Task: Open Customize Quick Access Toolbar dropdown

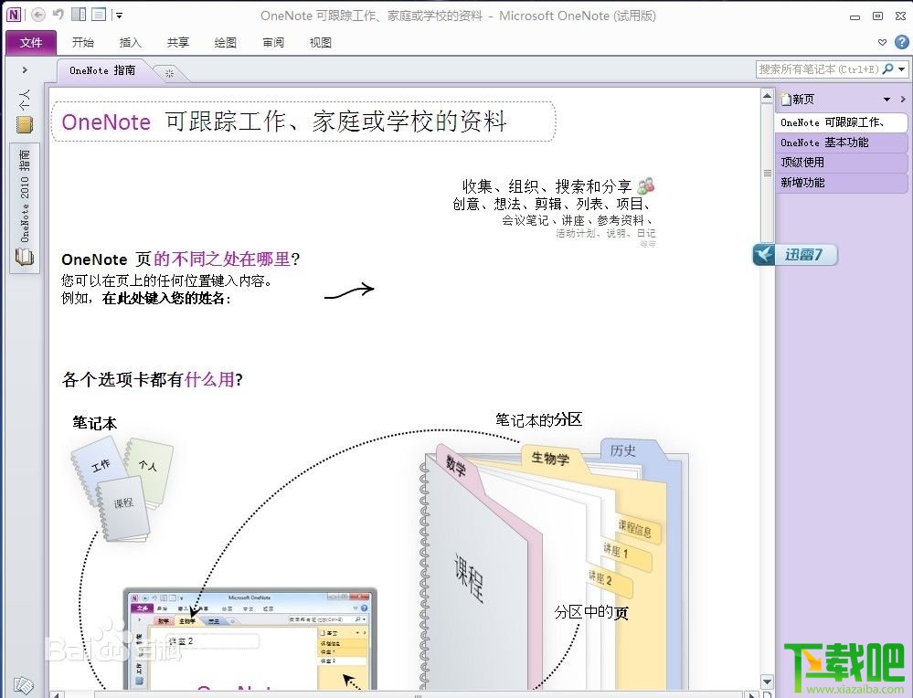Action: 119,16
